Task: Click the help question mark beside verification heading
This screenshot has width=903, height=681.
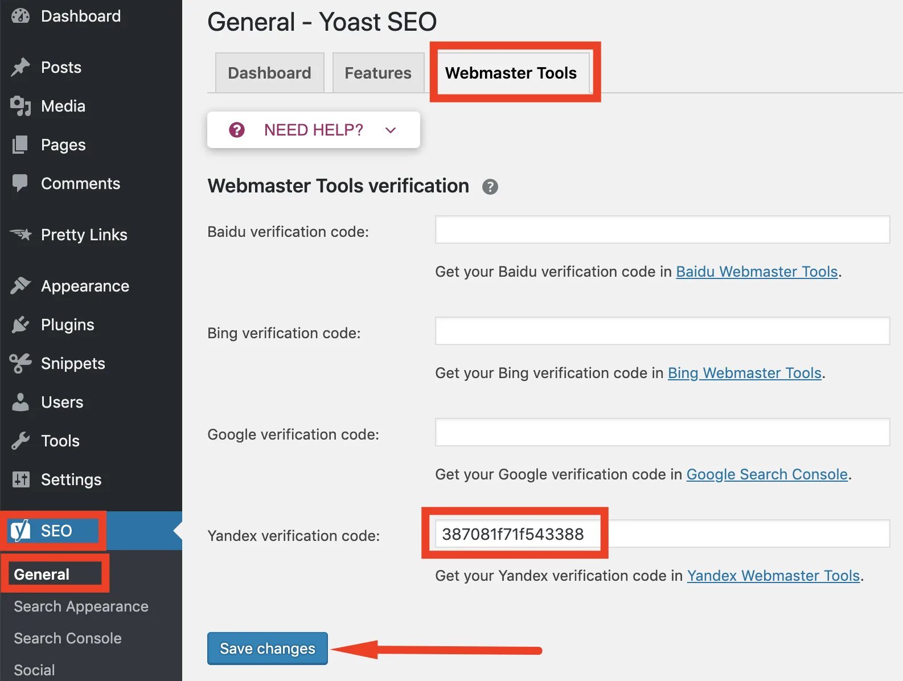Action: (490, 187)
